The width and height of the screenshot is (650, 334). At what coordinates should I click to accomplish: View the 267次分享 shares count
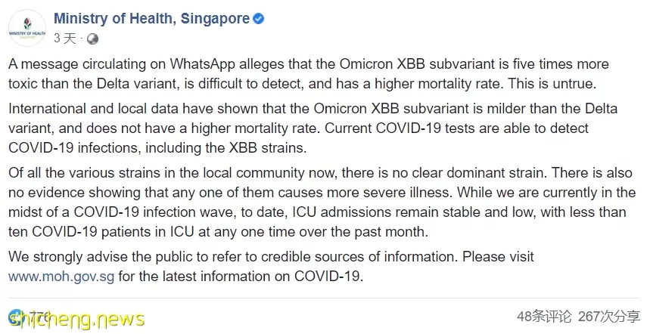point(609,317)
